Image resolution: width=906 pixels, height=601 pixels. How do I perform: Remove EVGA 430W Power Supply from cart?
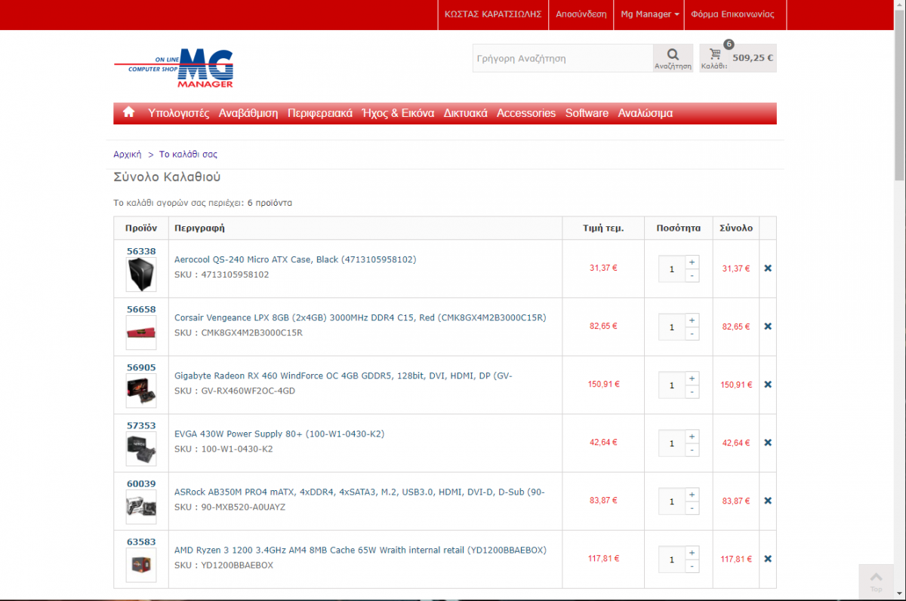[x=768, y=443]
